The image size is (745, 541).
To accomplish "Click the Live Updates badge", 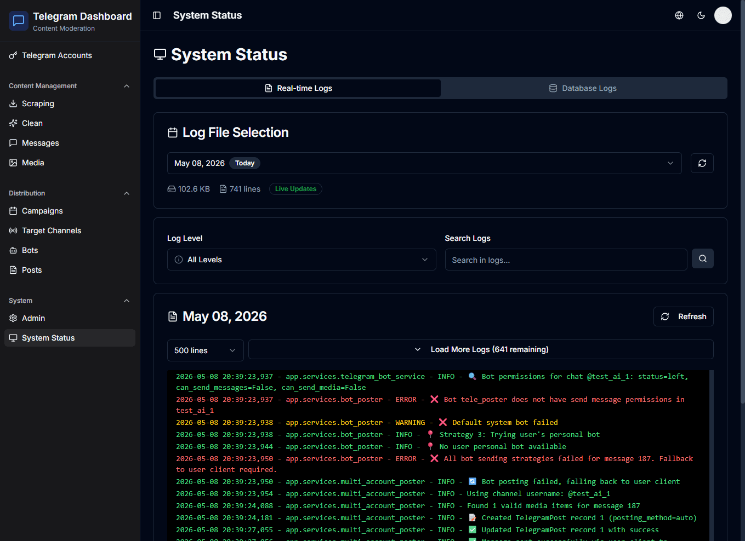I will (x=295, y=189).
